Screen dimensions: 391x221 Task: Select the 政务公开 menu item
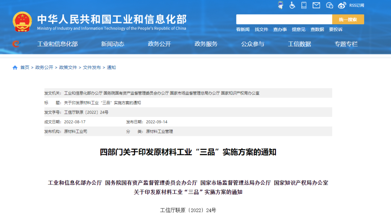pos(160,44)
